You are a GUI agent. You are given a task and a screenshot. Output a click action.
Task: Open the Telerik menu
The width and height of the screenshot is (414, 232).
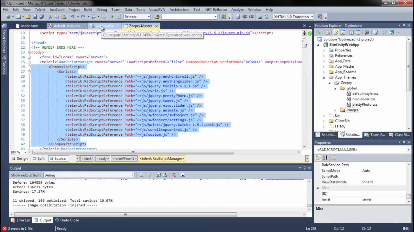[40, 10]
